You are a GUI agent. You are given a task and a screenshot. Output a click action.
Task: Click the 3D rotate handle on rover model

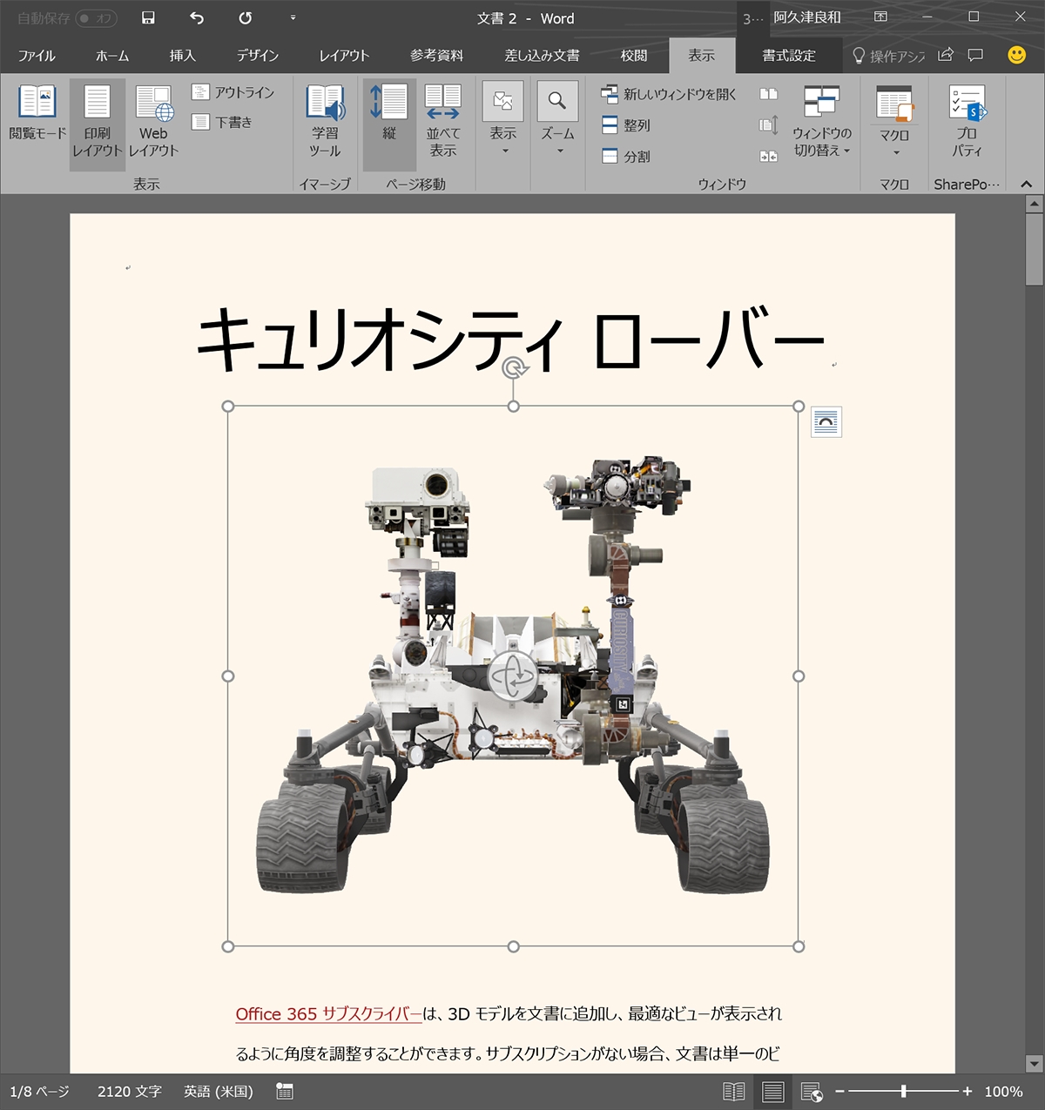tap(513, 676)
